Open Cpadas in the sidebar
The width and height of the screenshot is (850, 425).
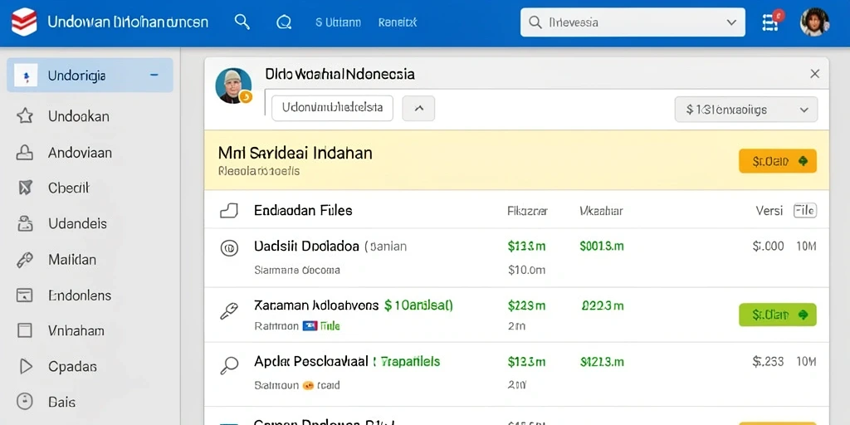click(x=73, y=366)
